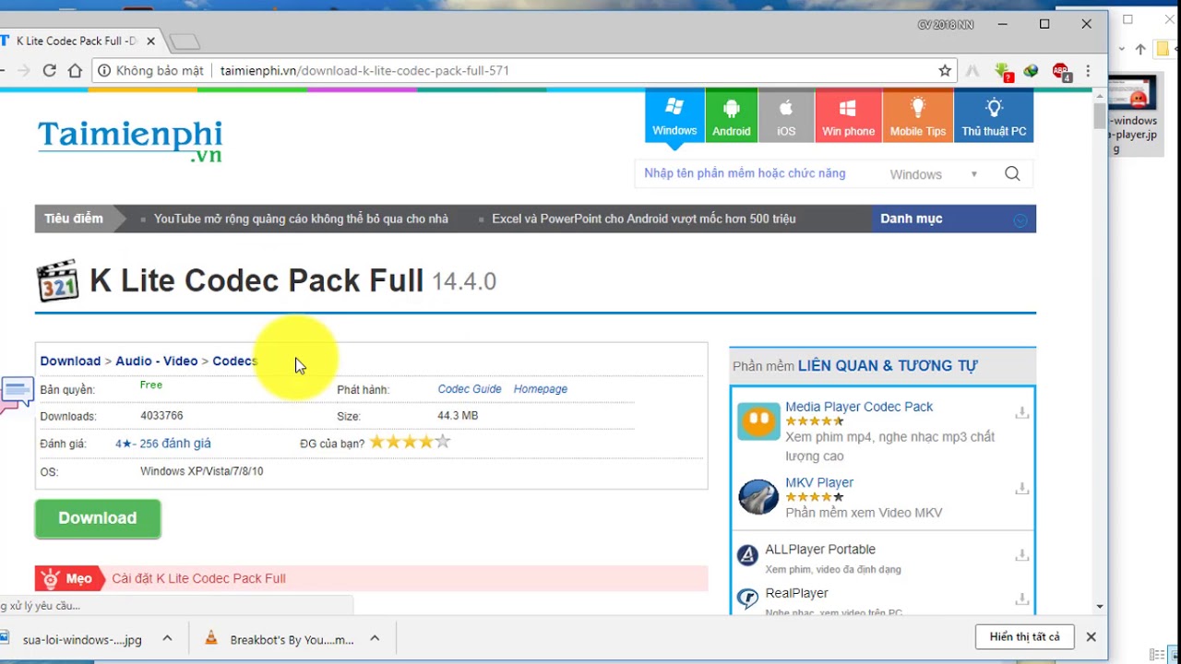Select the Windows category tab
Screen dimensions: 1181x664
(x=674, y=115)
